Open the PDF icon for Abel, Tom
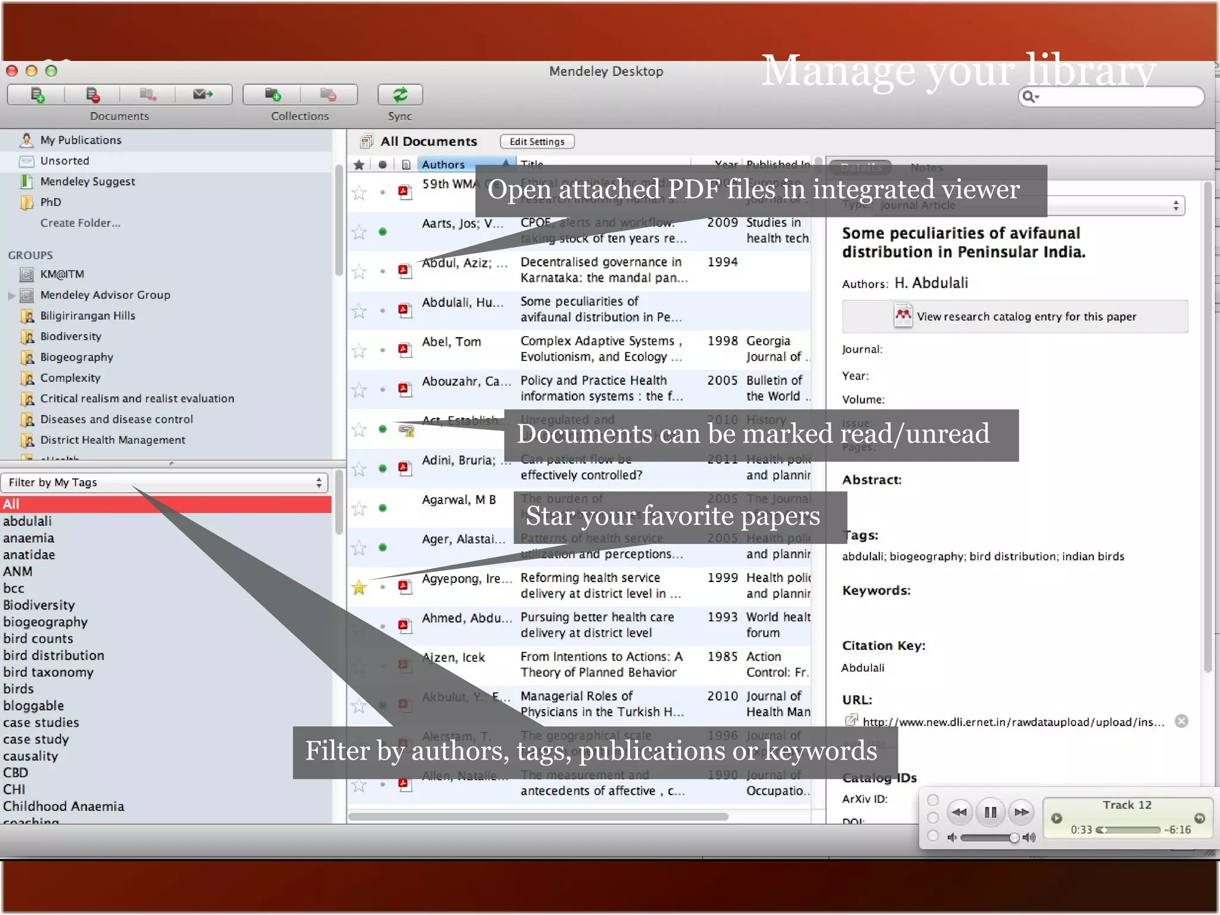The image size is (1220, 915). click(x=405, y=350)
